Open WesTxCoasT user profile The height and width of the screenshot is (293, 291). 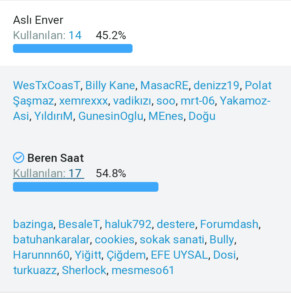pos(46,86)
